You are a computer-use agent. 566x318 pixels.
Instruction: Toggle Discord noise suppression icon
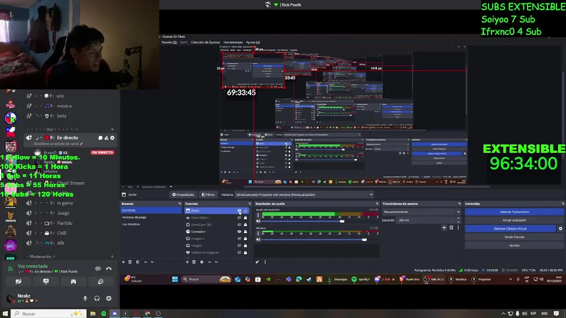click(98, 269)
